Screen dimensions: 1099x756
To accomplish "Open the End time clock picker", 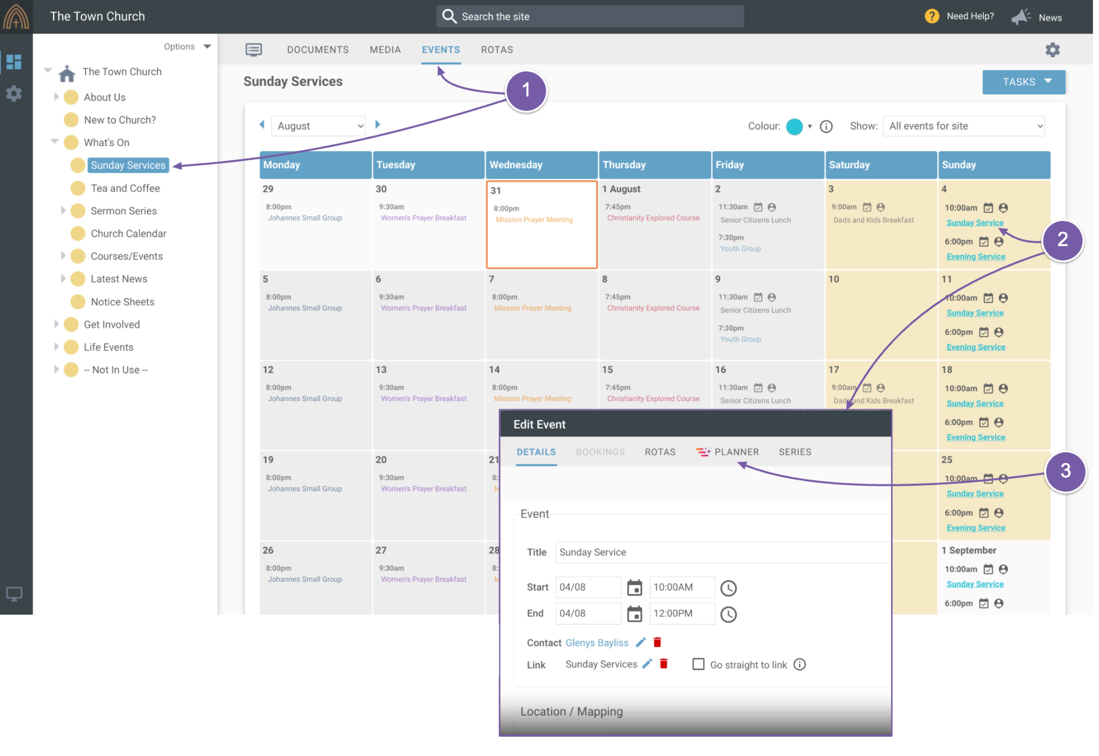I will (729, 615).
